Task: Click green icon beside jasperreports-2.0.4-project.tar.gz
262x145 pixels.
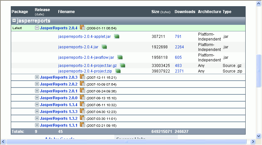Action: click(122, 66)
